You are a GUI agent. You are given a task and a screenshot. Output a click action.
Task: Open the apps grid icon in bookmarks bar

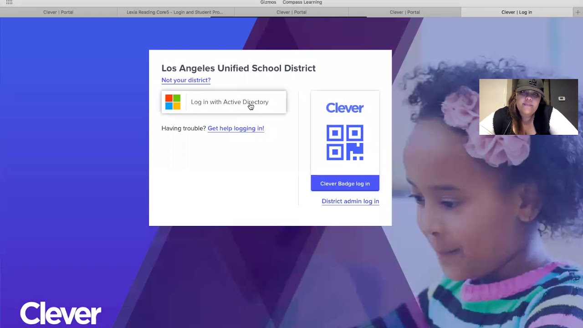pos(9,2)
